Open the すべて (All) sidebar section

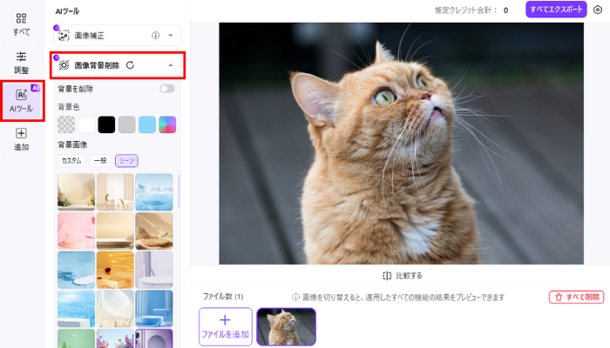(22, 24)
